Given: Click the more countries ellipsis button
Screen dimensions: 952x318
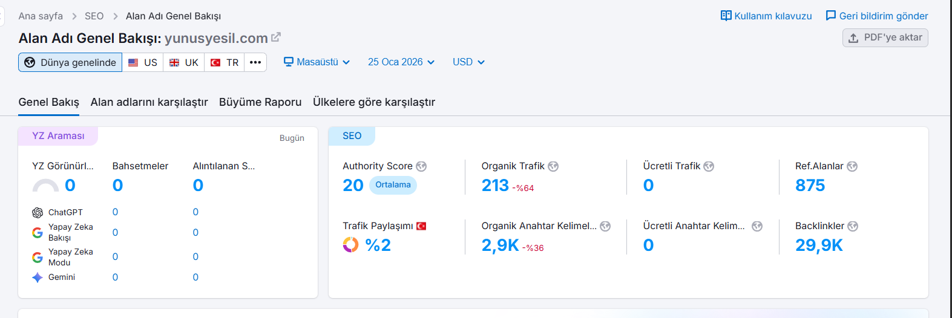Looking at the screenshot, I should (255, 62).
